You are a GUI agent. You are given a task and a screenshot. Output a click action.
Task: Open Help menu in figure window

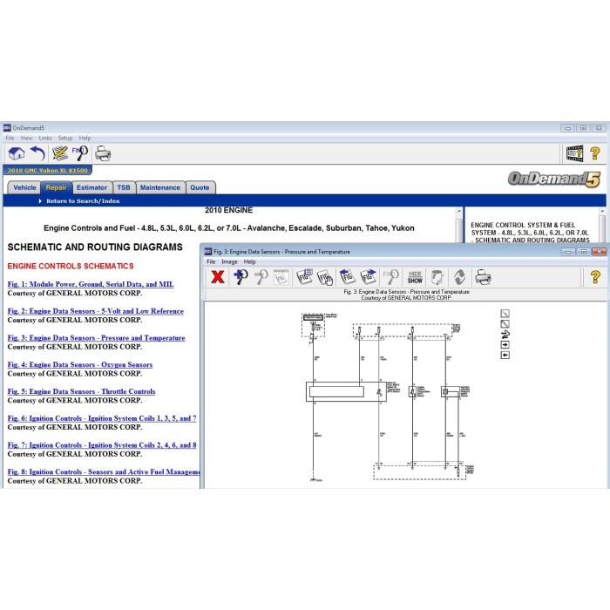pyautogui.click(x=249, y=261)
